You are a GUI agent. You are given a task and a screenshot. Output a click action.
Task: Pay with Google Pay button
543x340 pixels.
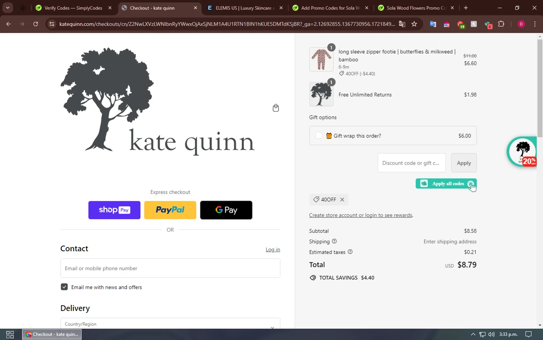click(x=226, y=210)
